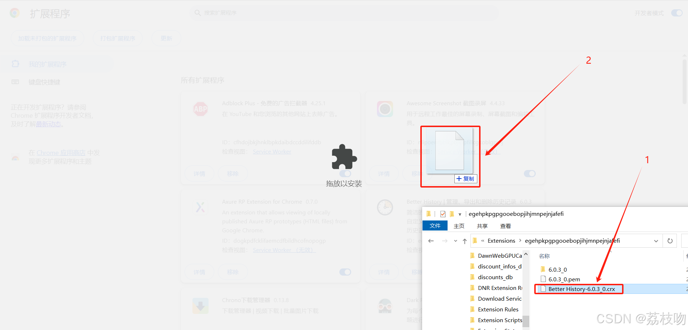This screenshot has height=330, width=688.
Task: Click 详情 on the Awesome Screenshot card
Action: (x=384, y=174)
